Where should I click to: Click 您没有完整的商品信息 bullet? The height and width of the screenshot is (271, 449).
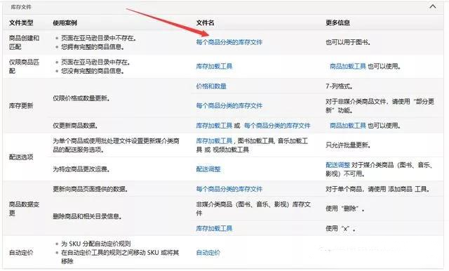click(x=93, y=71)
